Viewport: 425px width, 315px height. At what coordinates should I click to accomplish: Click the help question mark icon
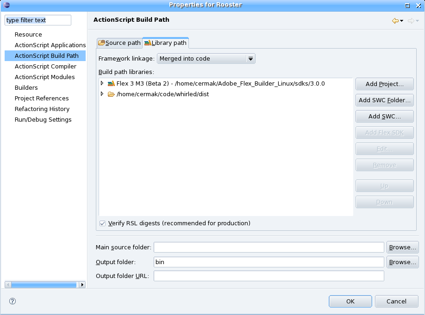pos(12,301)
